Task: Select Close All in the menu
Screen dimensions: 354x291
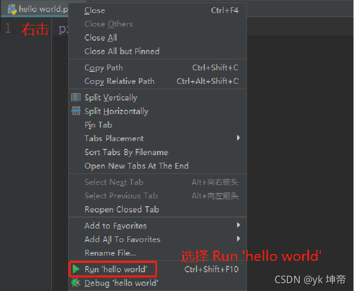Action: coord(158,37)
